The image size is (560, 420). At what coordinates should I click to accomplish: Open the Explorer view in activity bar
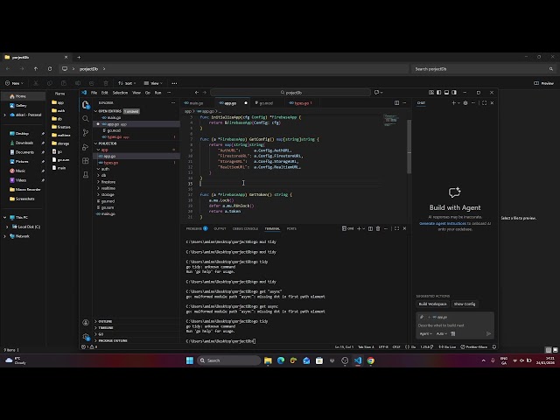coord(86,104)
